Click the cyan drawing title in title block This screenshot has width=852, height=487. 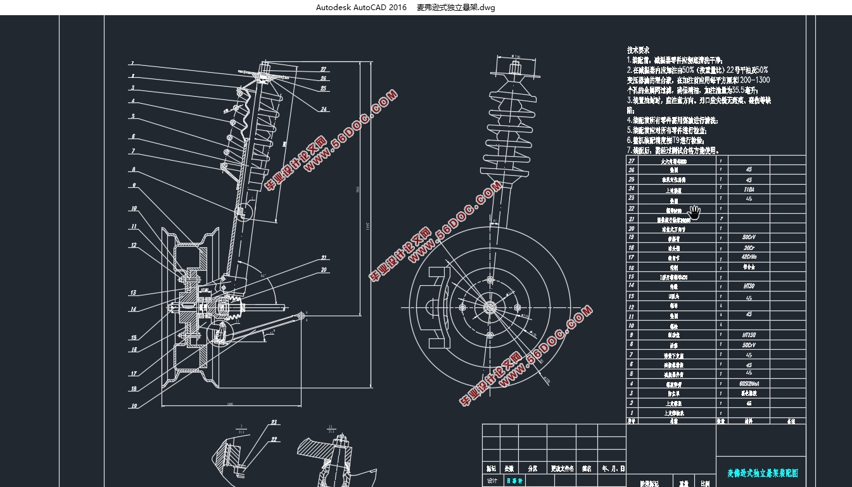(x=762, y=472)
